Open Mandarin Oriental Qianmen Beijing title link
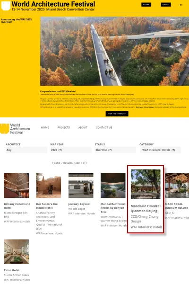 click(146, 208)
